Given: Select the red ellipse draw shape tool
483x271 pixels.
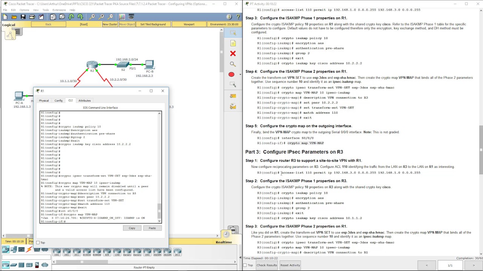Looking at the screenshot, I should pyautogui.click(x=231, y=75).
